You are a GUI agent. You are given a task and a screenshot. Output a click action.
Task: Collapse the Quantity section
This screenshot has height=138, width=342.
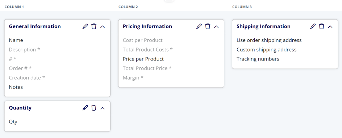[103, 108]
